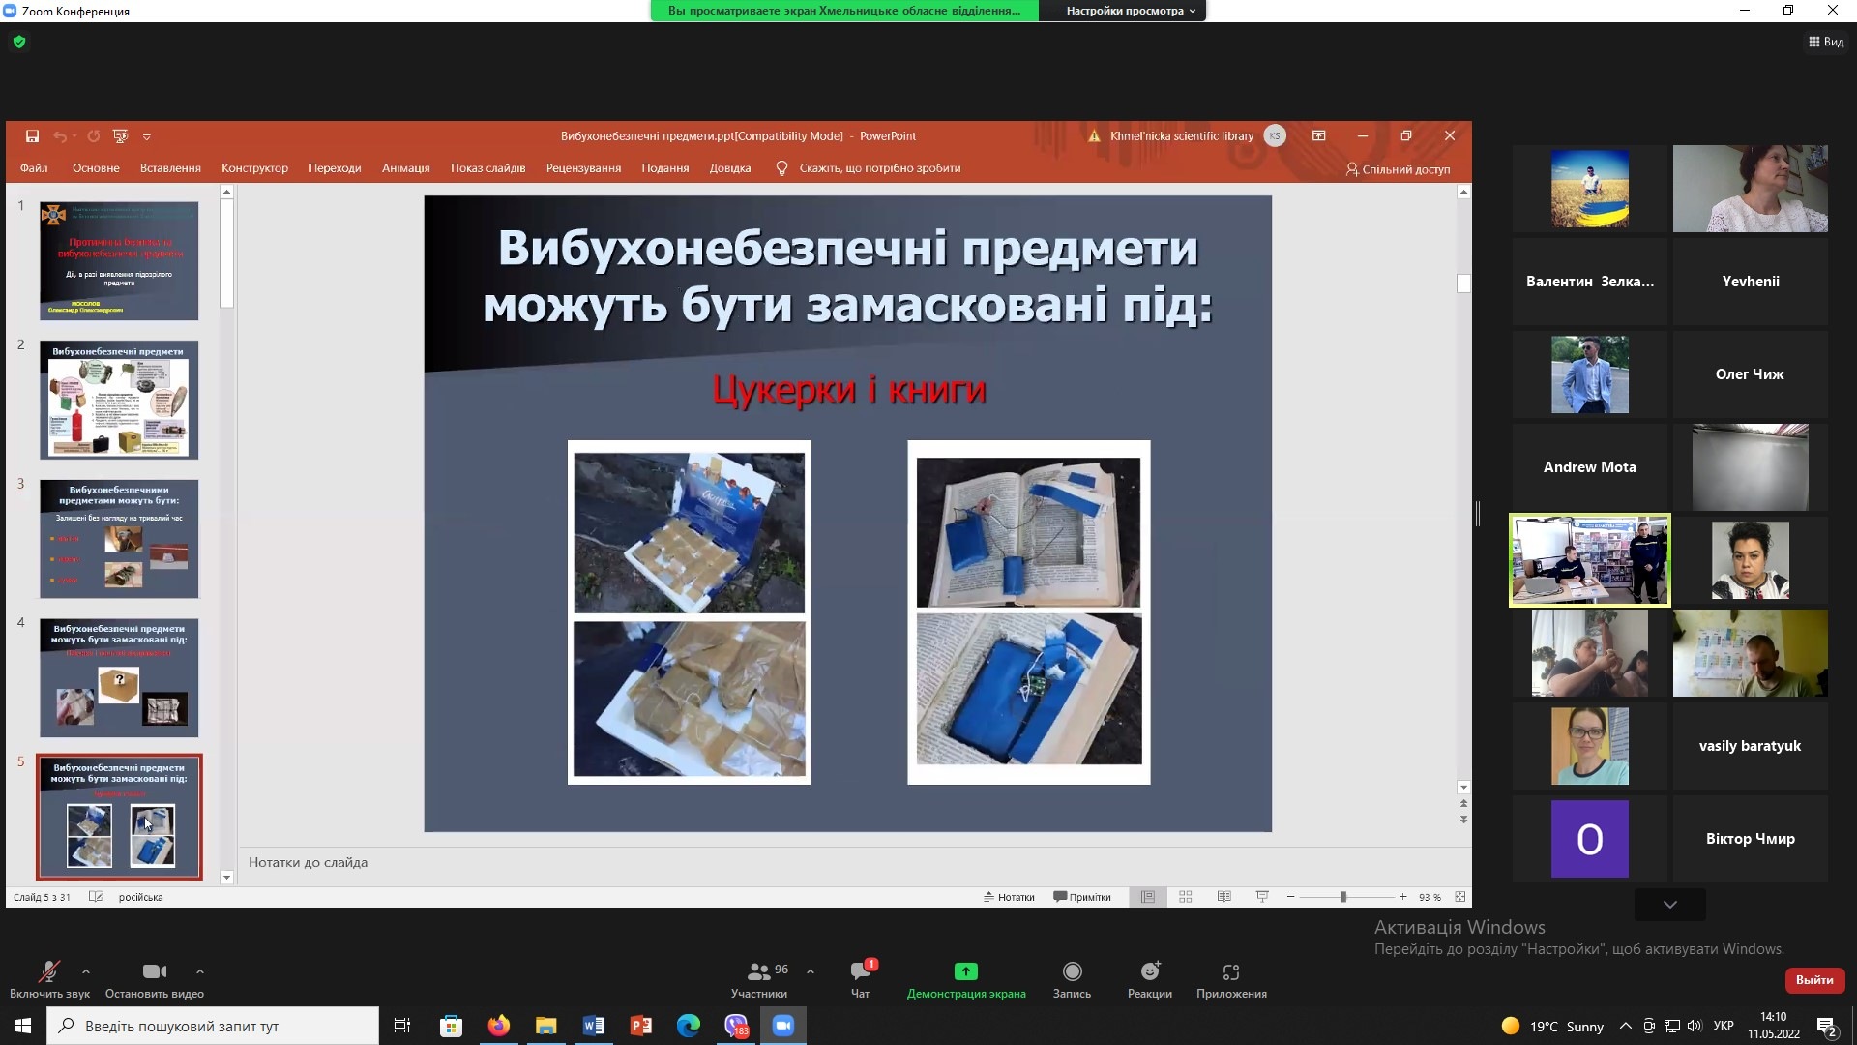
Task: Toggle camera with Остановить видео
Action: pyautogui.click(x=154, y=971)
